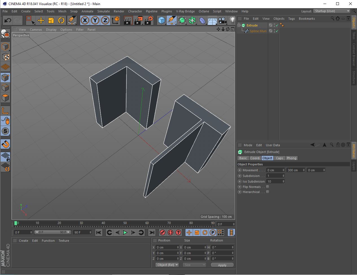Screen dimensions: 357x275
Task: Click the Apply button
Action: coord(222,265)
